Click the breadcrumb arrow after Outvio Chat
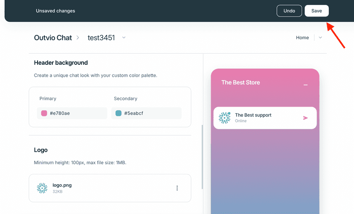The width and height of the screenshot is (354, 214). tap(78, 38)
